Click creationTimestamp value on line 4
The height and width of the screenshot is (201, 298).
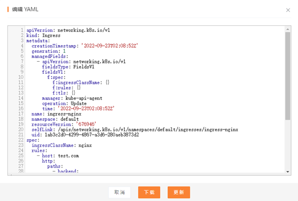click(x=110, y=46)
